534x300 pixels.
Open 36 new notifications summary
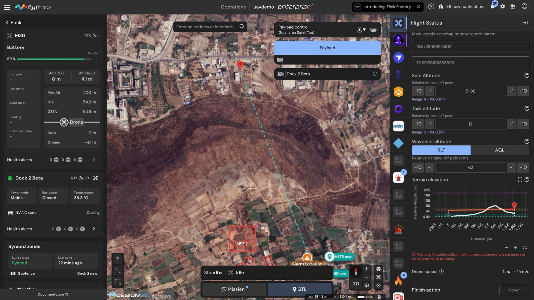click(x=462, y=7)
